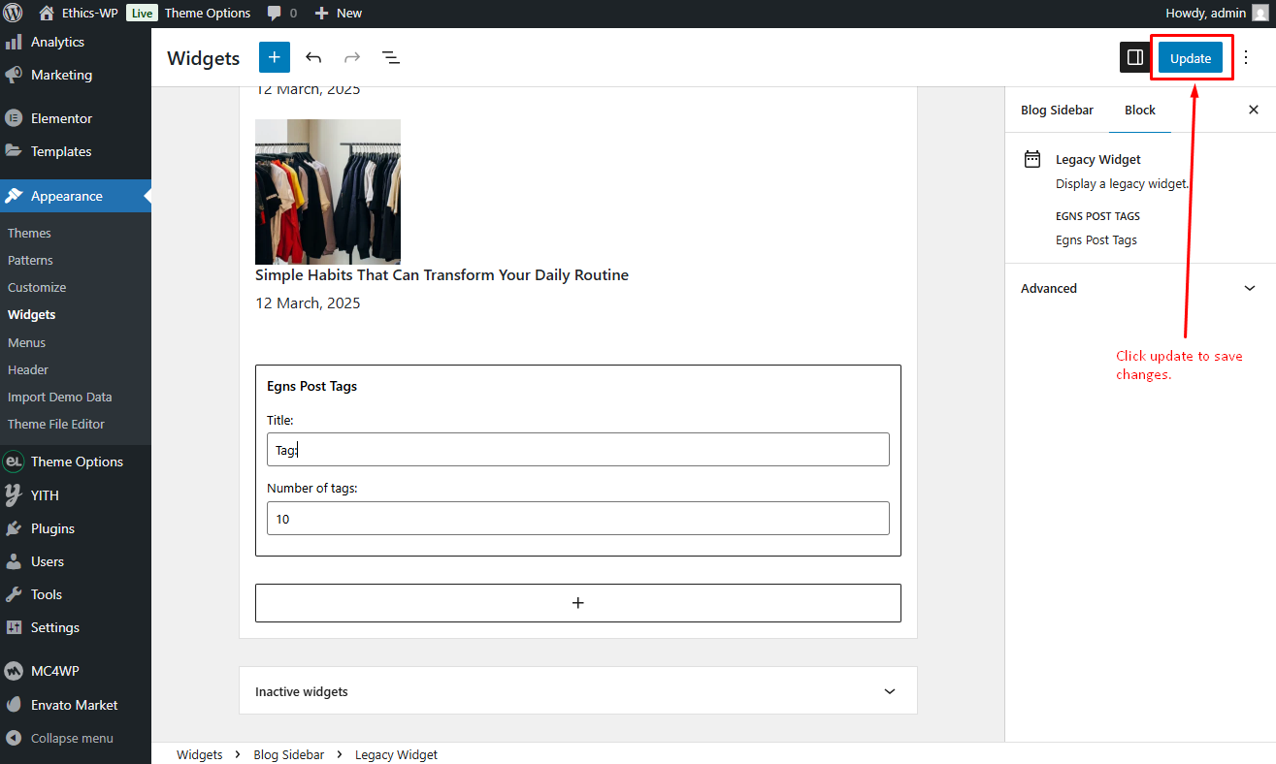The width and height of the screenshot is (1276, 764).
Task: Open the document list view icon
Action: pos(391,57)
